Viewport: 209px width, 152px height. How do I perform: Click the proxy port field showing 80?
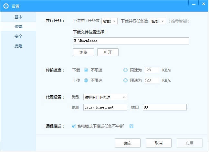pos(165,107)
